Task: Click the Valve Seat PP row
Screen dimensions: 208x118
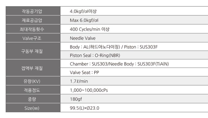Action: (x=134, y=72)
